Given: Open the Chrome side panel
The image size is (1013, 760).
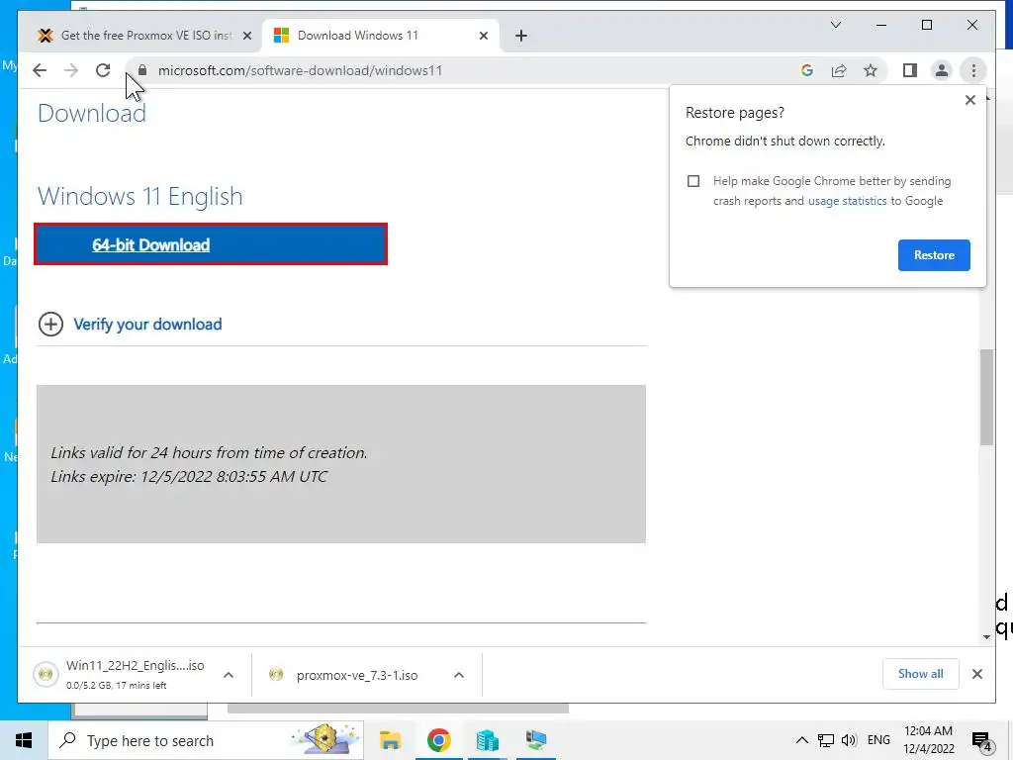Looking at the screenshot, I should 910,70.
